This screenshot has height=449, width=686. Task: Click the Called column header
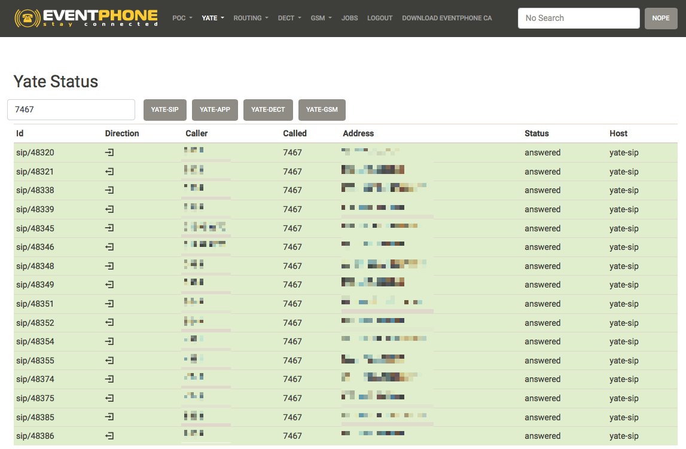pos(295,133)
